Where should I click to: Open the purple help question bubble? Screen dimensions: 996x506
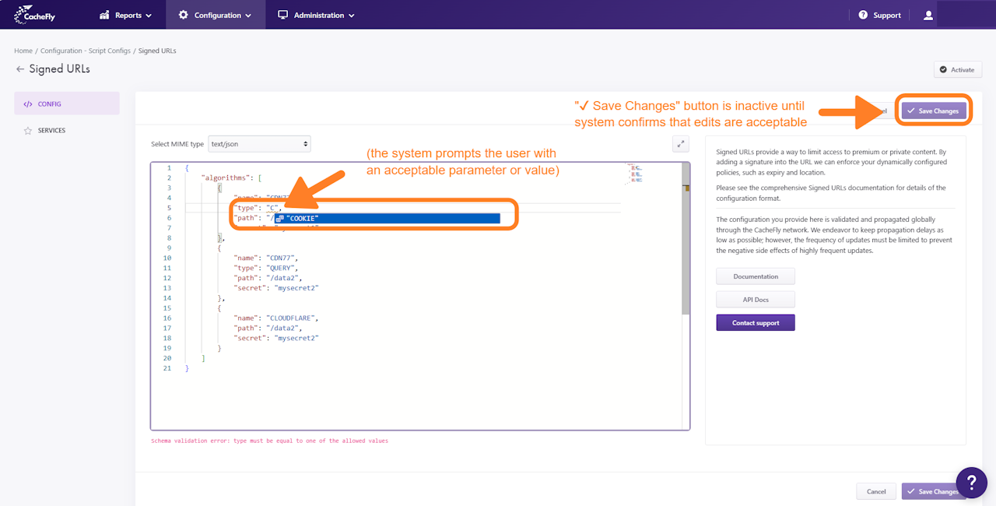[971, 483]
